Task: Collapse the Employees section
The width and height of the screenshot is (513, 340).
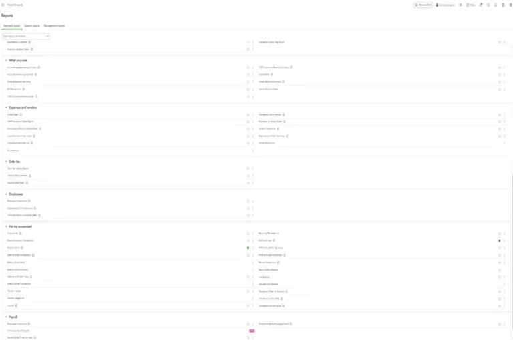Action: [x=6, y=194]
